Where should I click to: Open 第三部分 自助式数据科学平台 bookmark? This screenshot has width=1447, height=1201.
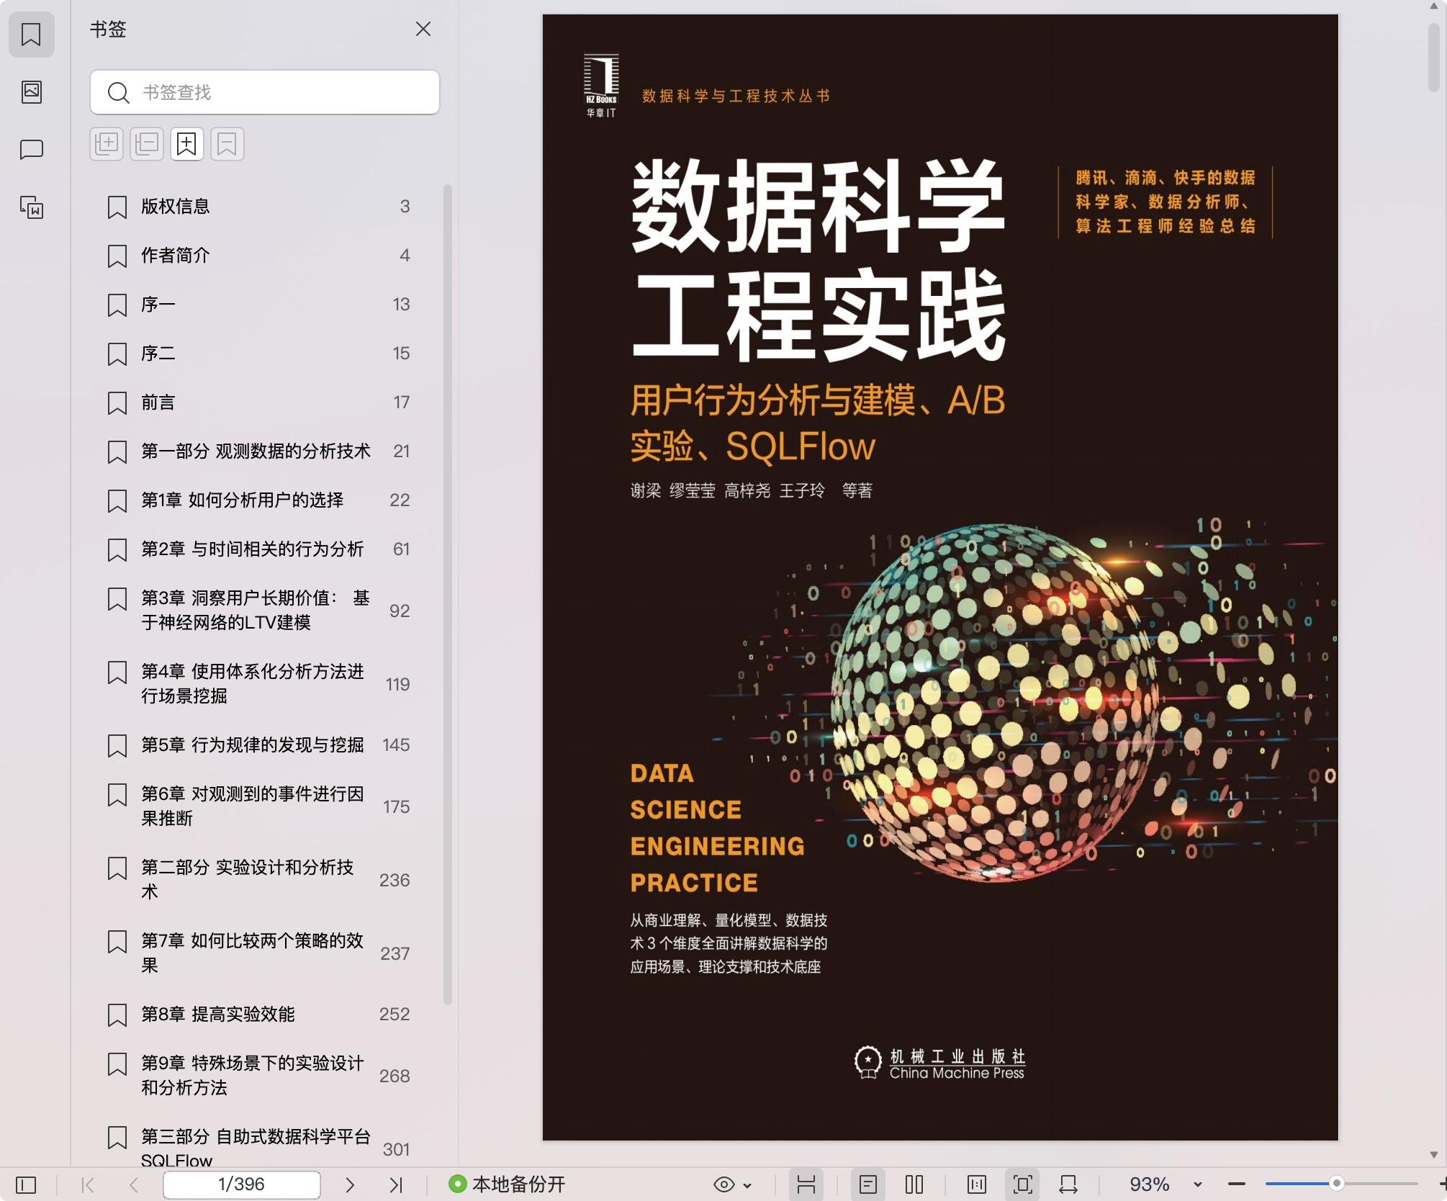coord(259,1148)
